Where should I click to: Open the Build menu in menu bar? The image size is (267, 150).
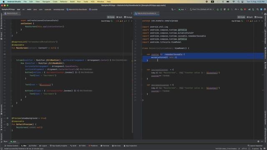[x=72, y=2]
